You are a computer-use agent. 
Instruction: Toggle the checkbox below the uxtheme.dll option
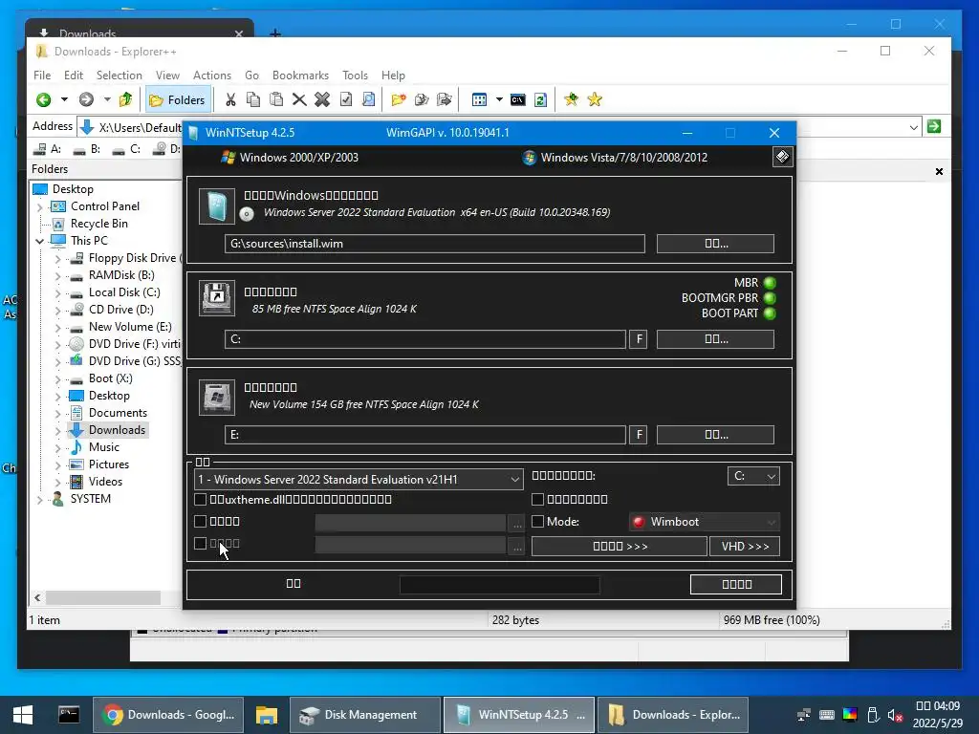coord(201,521)
